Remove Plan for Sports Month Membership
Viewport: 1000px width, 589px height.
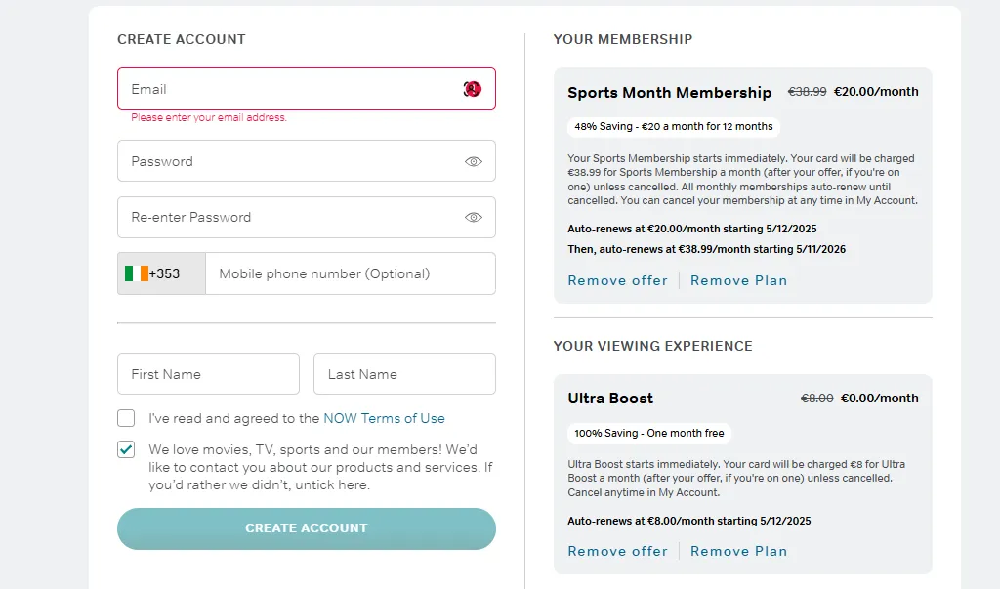(738, 280)
